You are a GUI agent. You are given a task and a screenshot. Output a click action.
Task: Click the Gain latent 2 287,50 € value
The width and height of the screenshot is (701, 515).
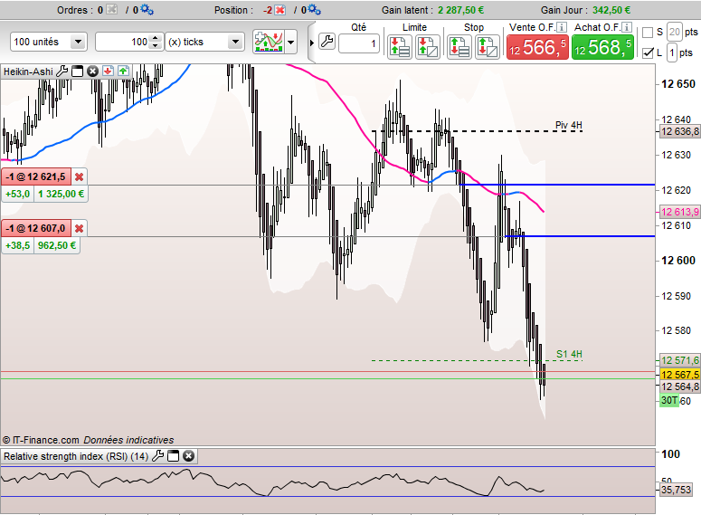coord(461,10)
